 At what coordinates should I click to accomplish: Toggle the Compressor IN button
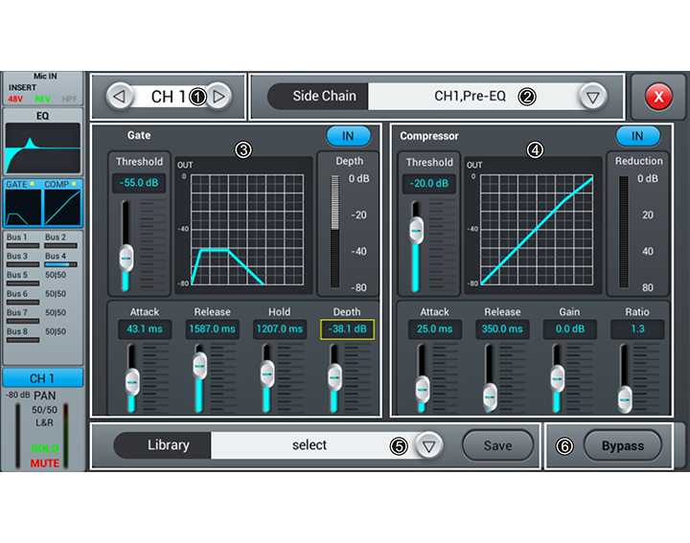point(636,136)
